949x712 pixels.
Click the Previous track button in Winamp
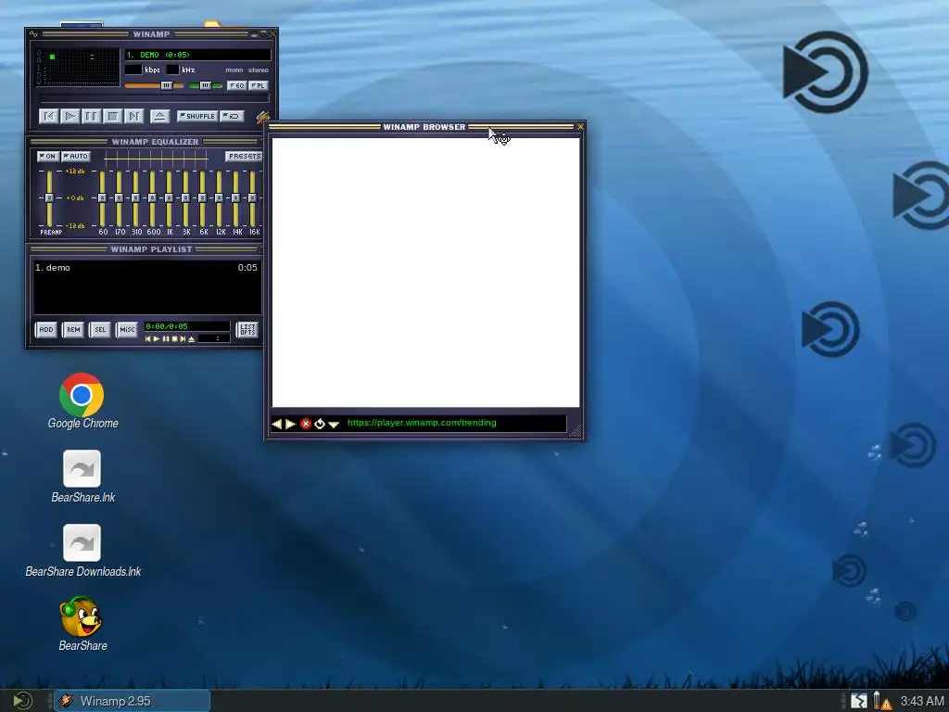49,116
